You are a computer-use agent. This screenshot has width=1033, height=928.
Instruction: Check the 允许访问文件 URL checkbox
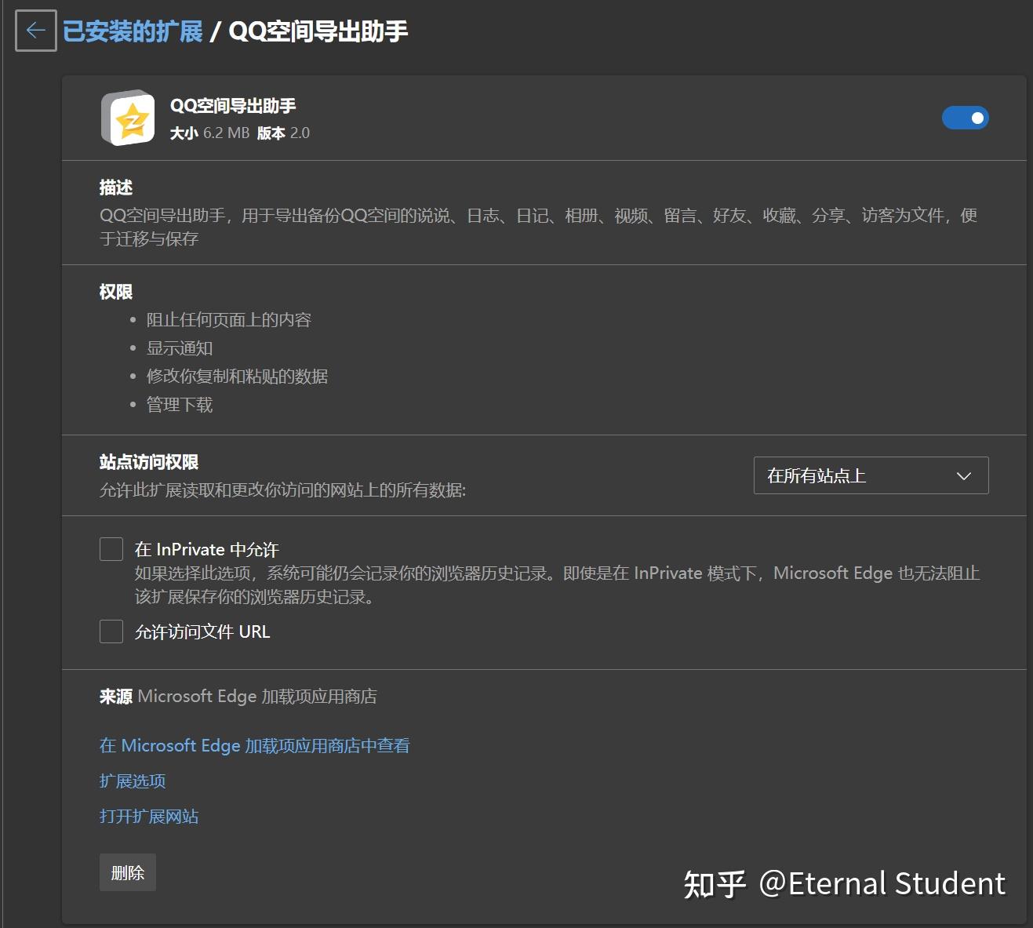pos(111,631)
